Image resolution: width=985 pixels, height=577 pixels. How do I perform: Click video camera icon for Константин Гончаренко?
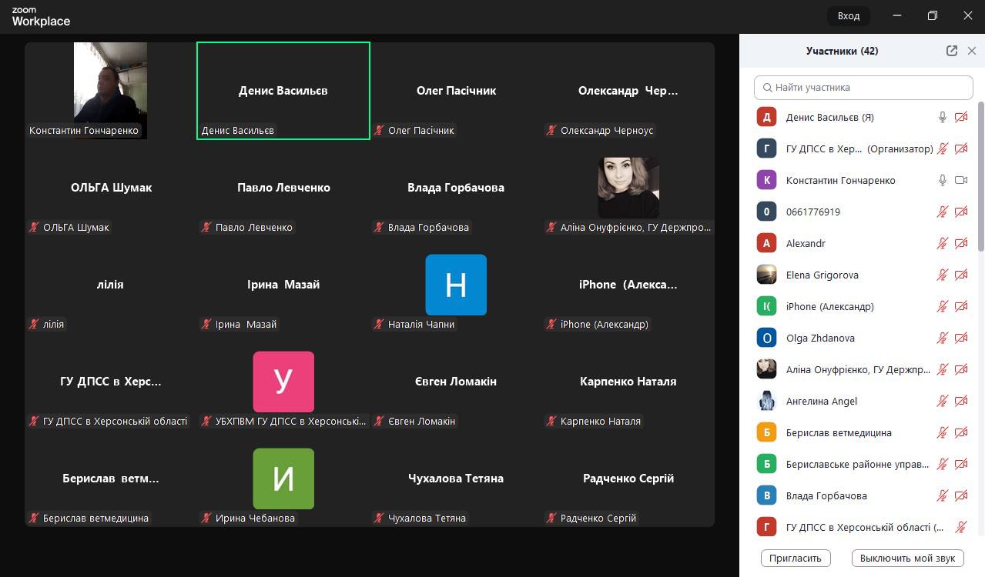coord(961,180)
